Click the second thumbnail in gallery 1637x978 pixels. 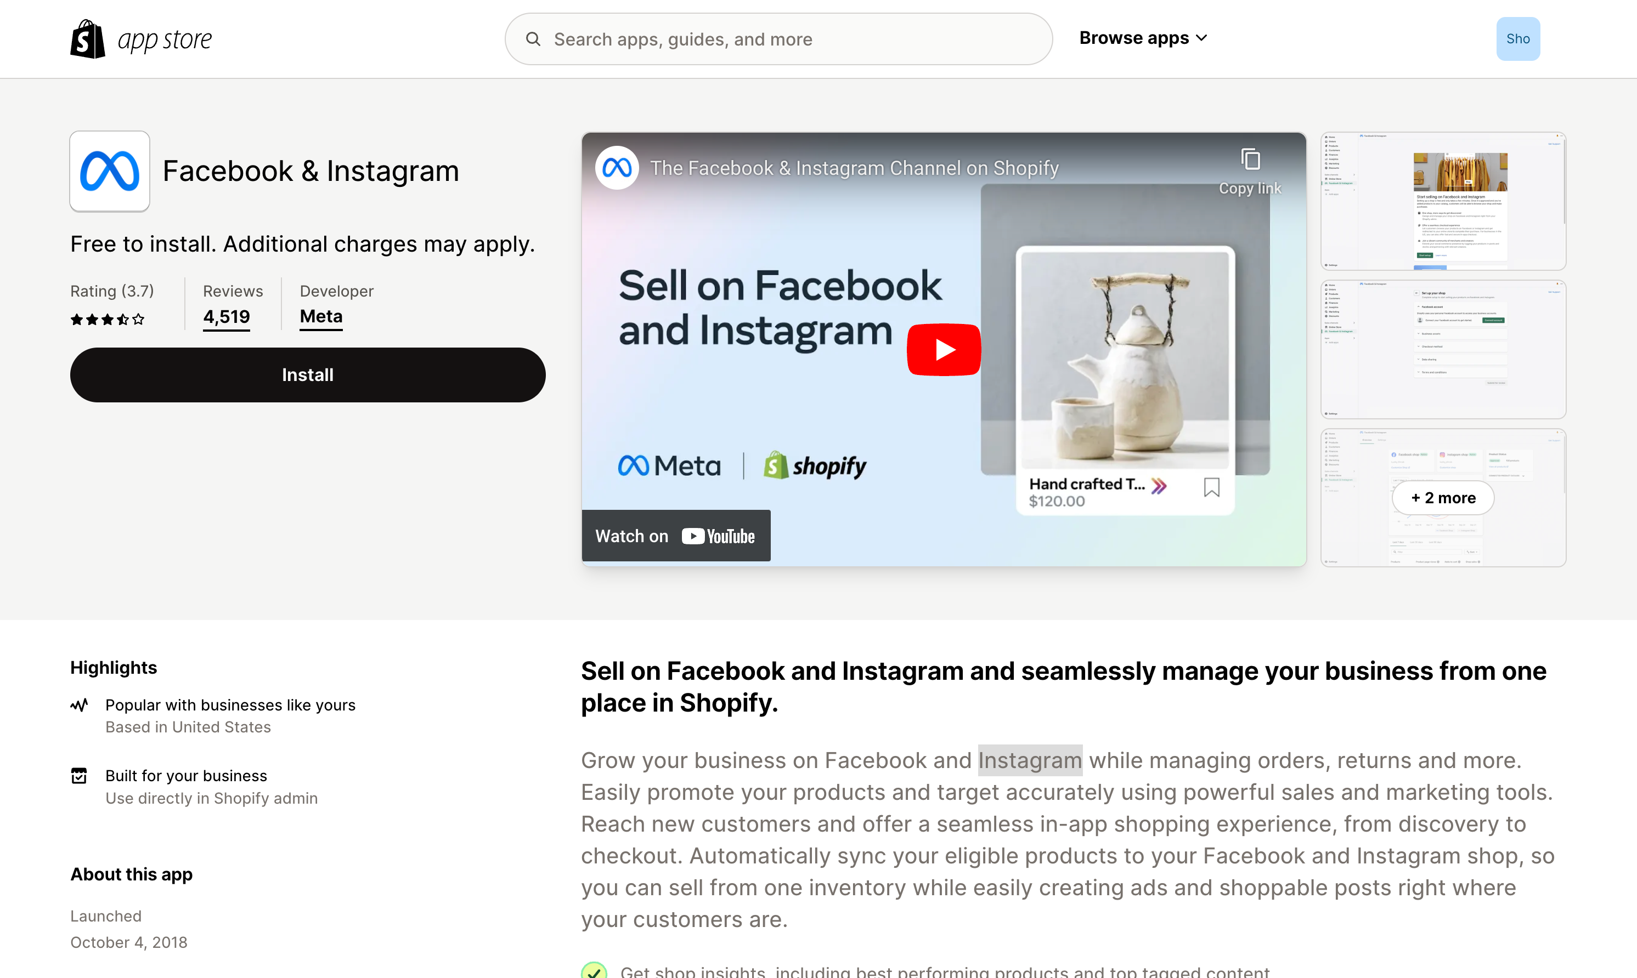(x=1442, y=348)
